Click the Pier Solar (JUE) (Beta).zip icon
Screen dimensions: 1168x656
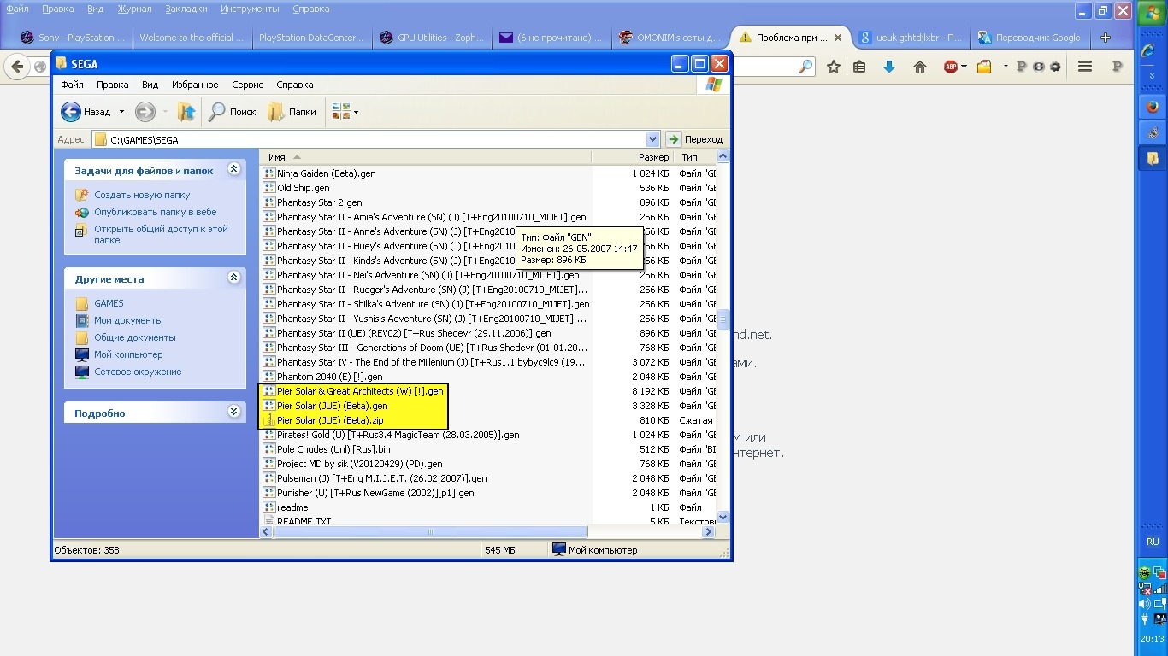(x=269, y=420)
